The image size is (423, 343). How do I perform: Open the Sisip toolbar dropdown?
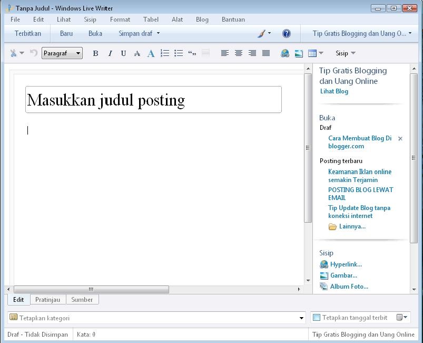(346, 53)
